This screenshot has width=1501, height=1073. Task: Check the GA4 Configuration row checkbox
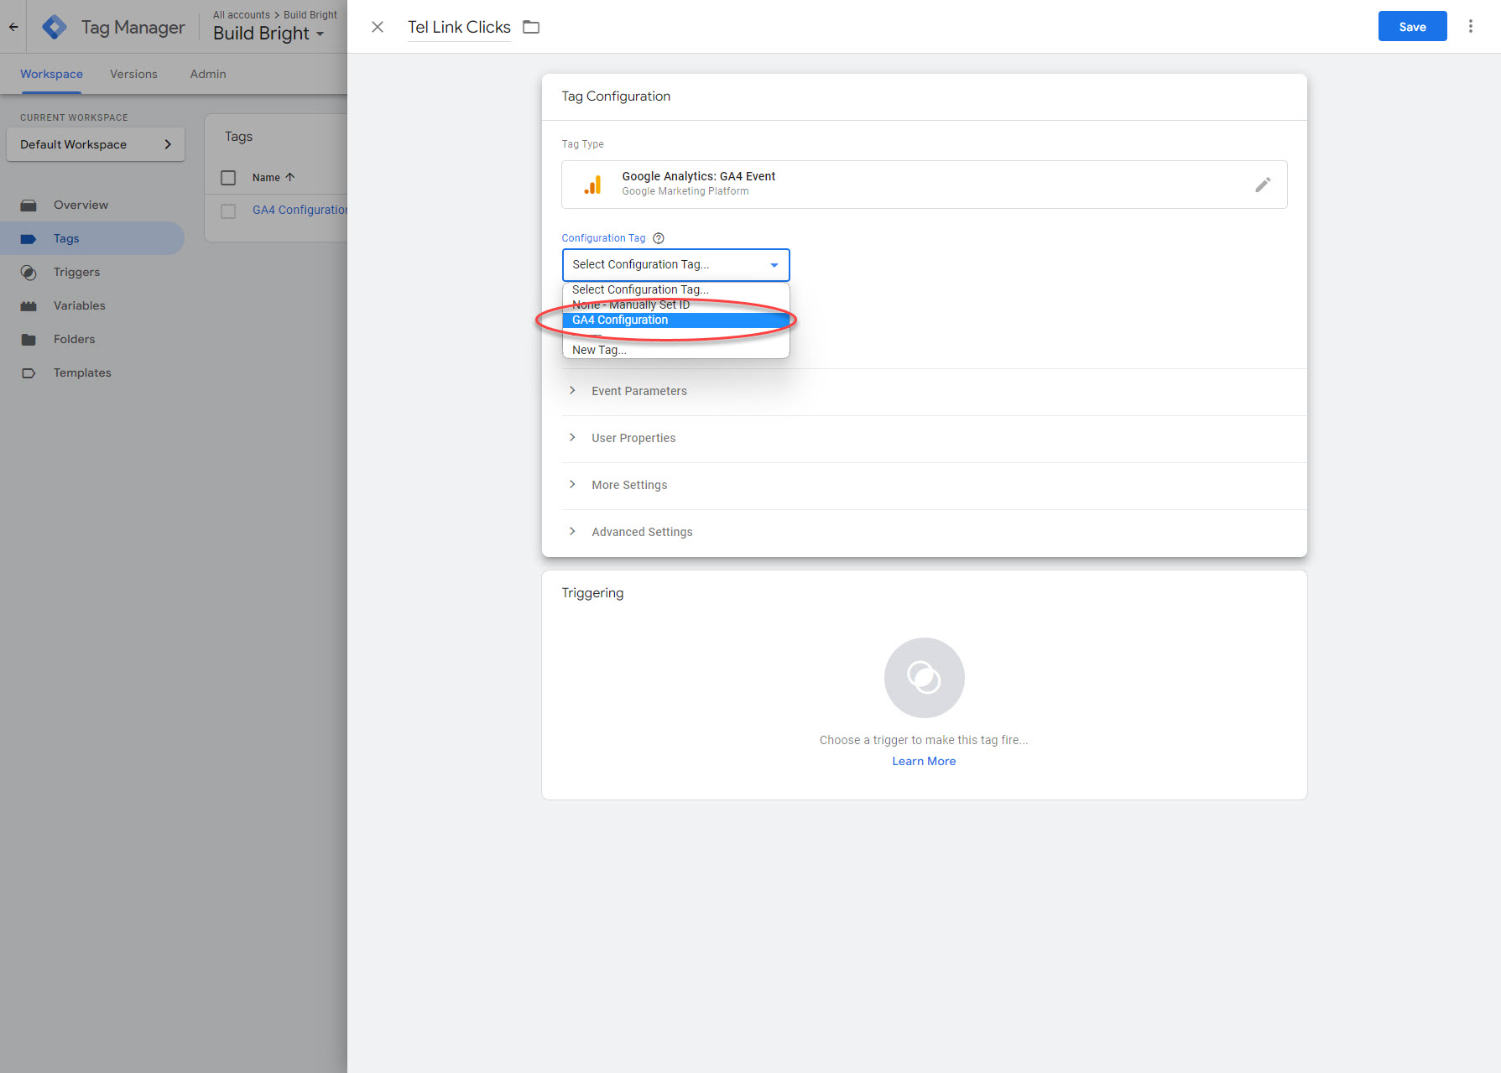[228, 211]
